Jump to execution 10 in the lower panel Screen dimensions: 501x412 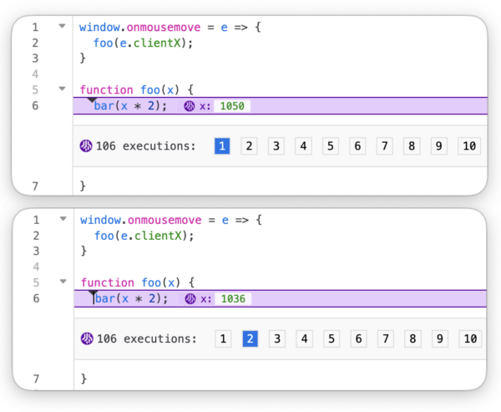tap(469, 338)
